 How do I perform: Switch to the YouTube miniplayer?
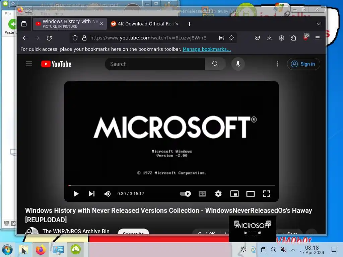[234, 194]
